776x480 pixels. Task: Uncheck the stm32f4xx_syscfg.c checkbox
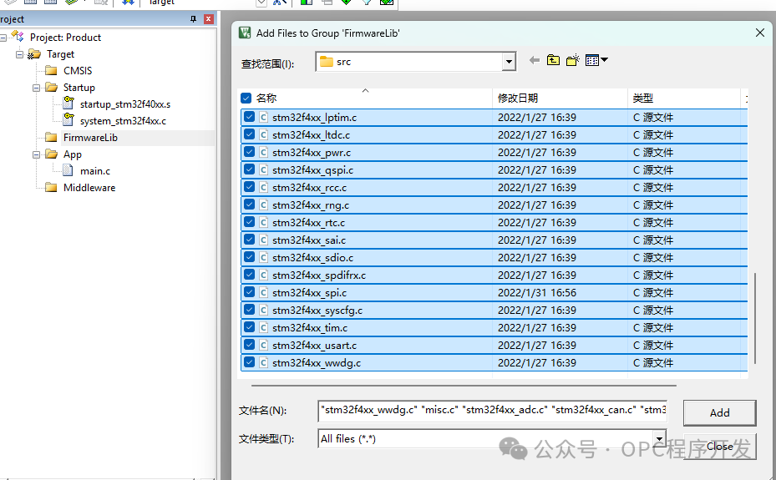point(250,310)
